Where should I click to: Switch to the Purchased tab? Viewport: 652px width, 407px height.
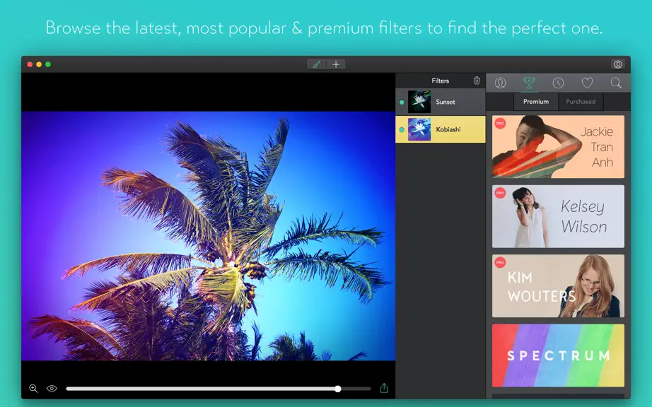click(x=581, y=102)
